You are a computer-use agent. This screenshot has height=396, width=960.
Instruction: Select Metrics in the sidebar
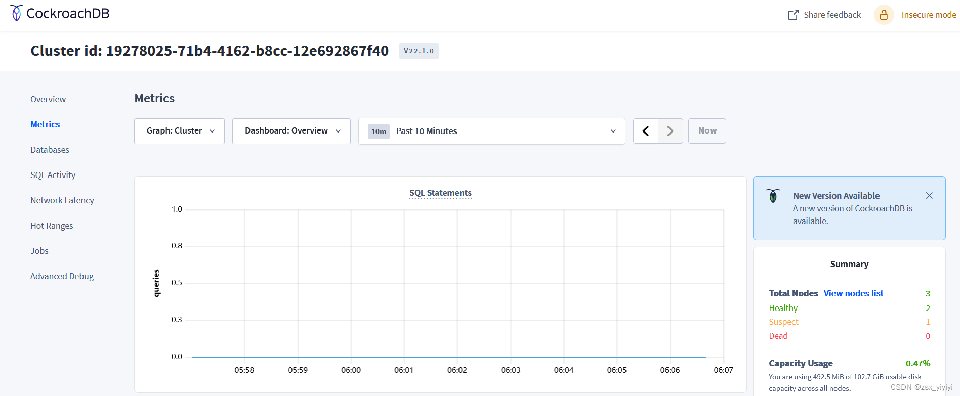coord(45,124)
